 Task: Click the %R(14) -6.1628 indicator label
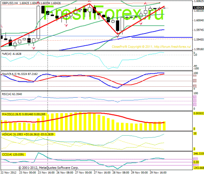click(x=11, y=54)
